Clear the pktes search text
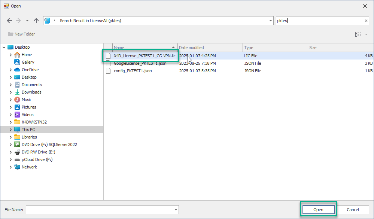 (x=366, y=21)
